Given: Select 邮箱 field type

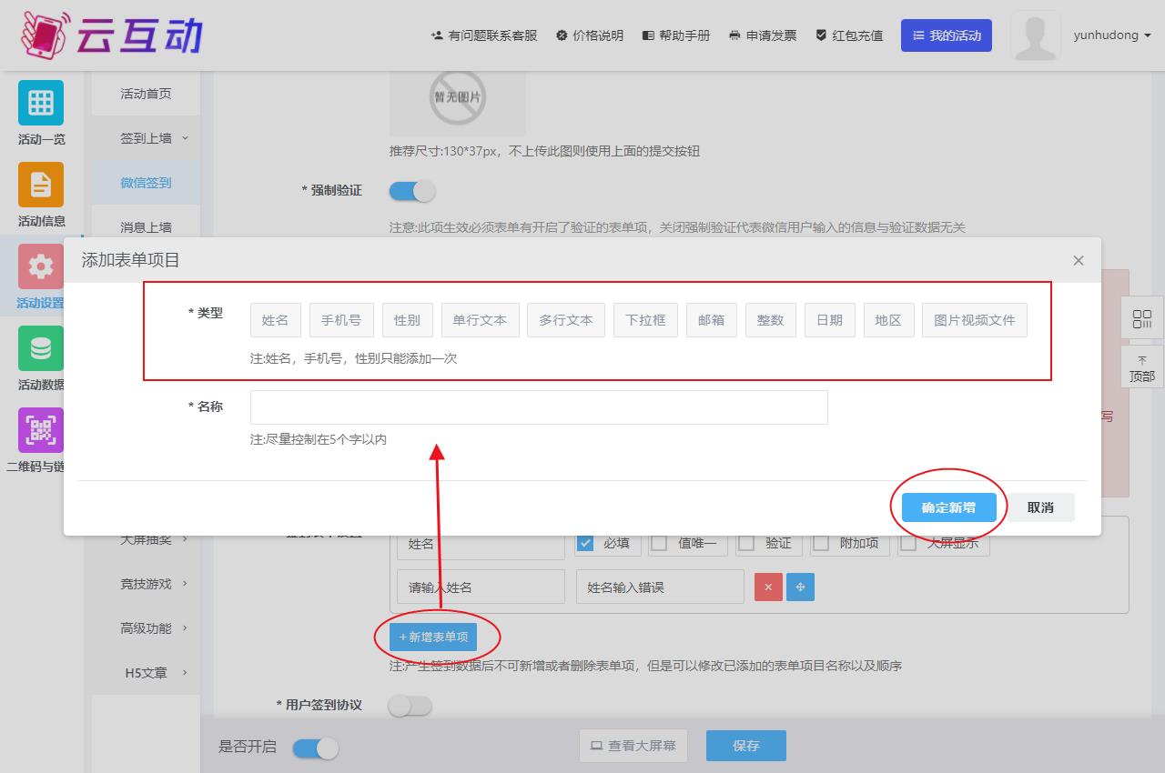Looking at the screenshot, I should [x=712, y=320].
